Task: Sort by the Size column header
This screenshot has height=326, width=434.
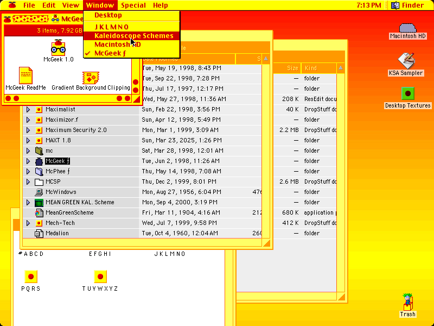Action: pos(287,68)
